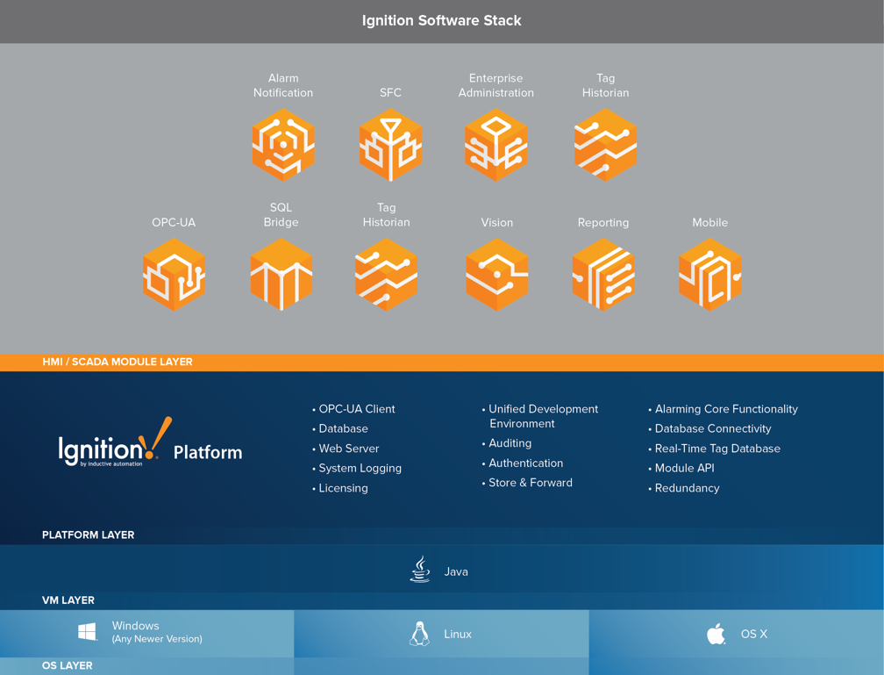Click the Ignition Software Stack title bar
The height and width of the screenshot is (675, 884).
coord(442,20)
